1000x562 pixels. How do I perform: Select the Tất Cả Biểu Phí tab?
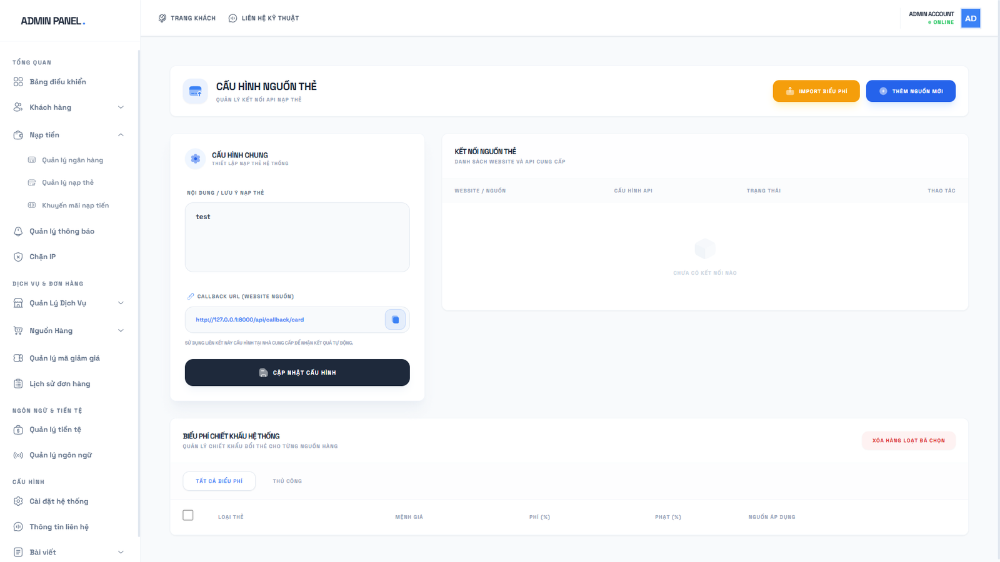click(x=219, y=481)
